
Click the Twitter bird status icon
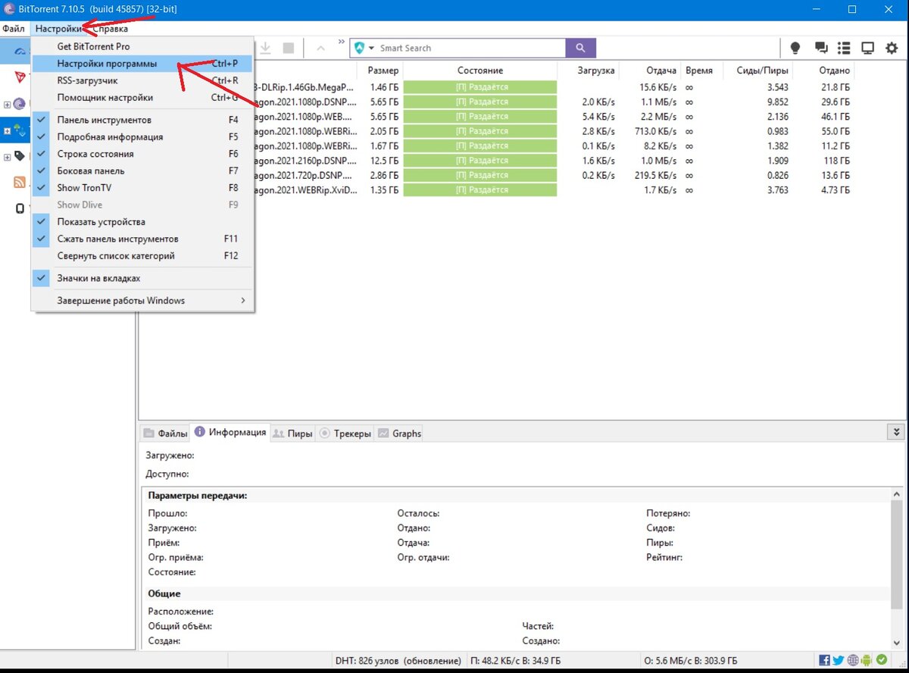tap(839, 660)
